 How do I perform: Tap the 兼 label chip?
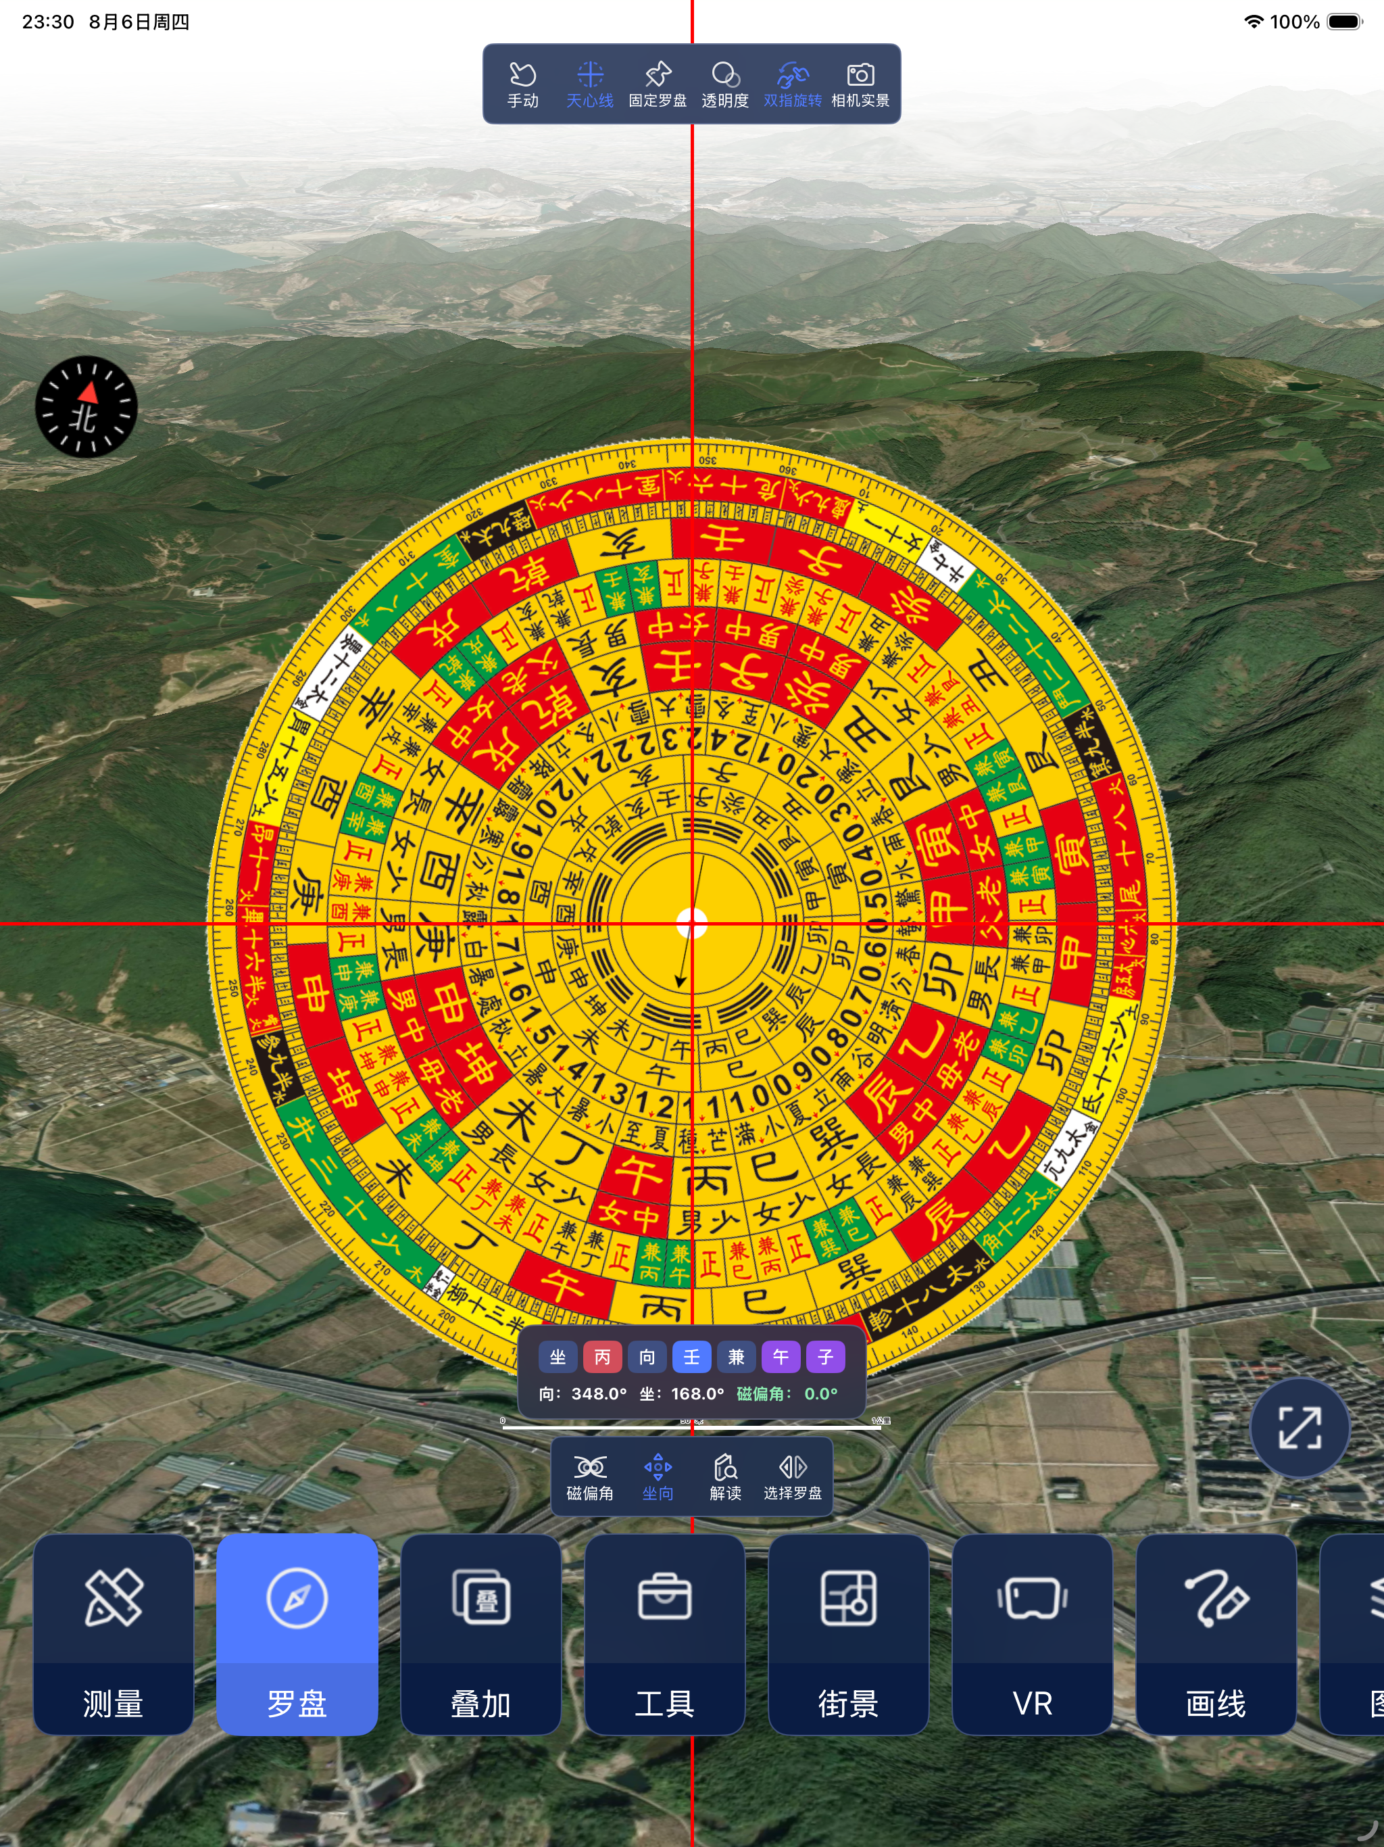[736, 1357]
